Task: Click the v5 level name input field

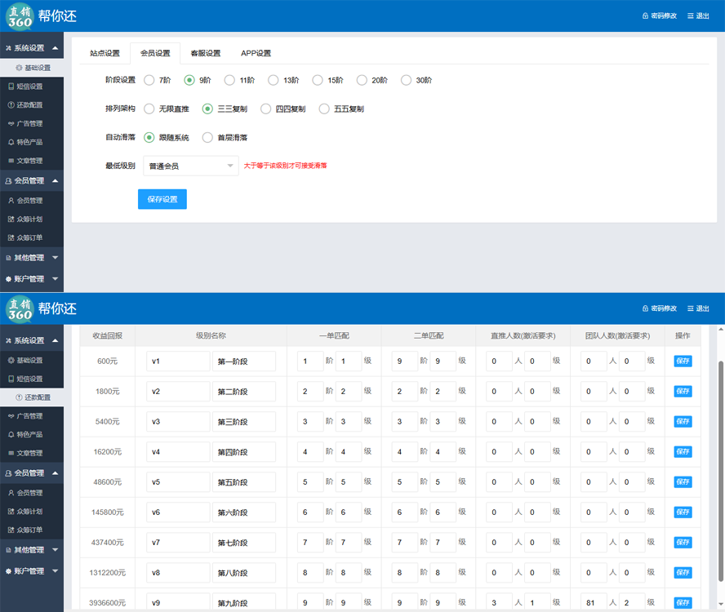Action: (178, 482)
